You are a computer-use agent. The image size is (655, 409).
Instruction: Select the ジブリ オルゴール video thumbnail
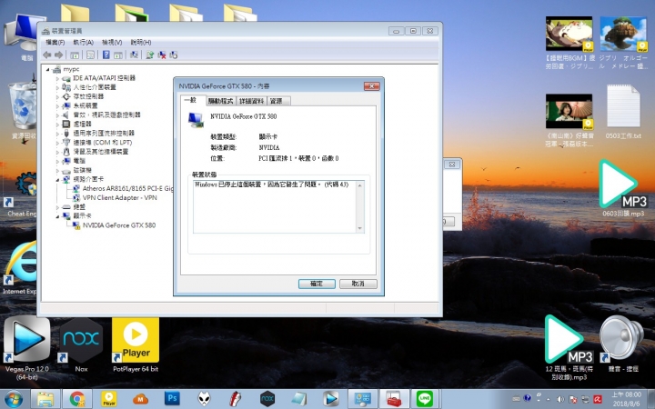pos(623,43)
